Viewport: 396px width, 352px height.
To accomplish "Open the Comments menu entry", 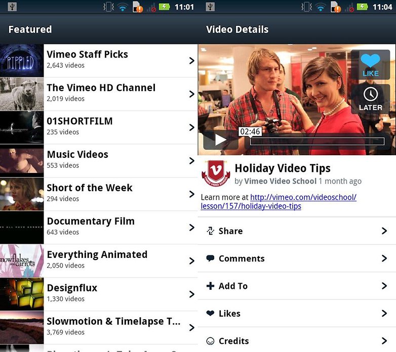I will (297, 258).
